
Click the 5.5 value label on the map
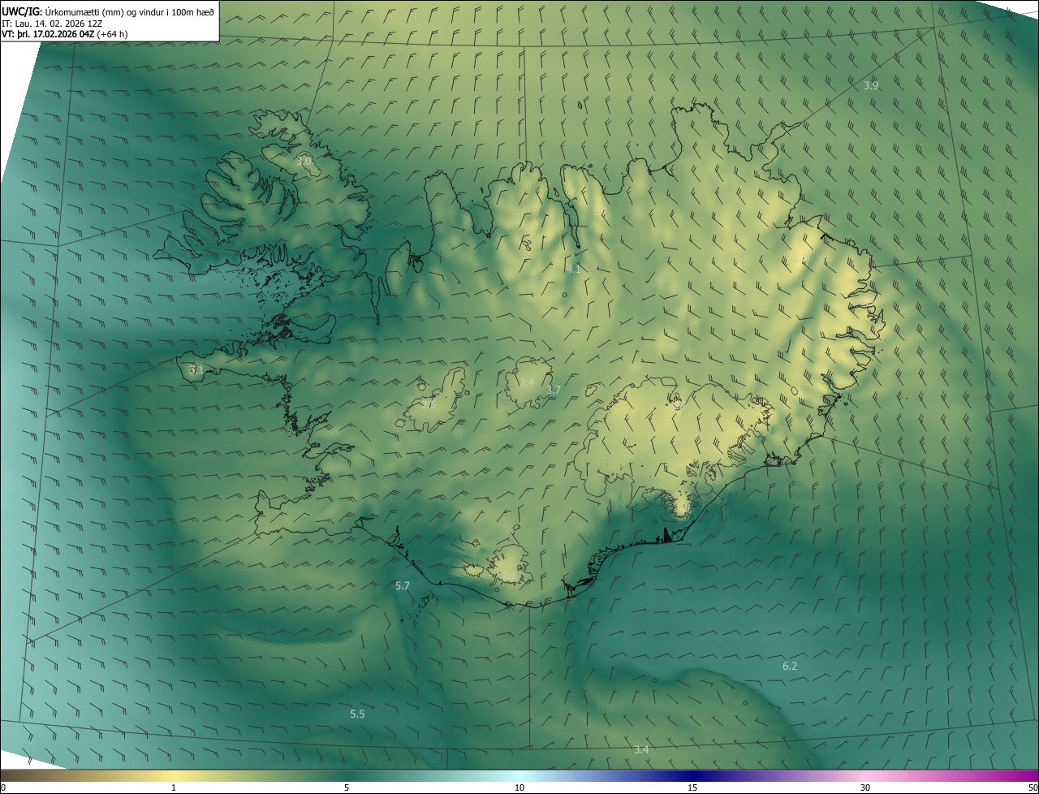(357, 714)
